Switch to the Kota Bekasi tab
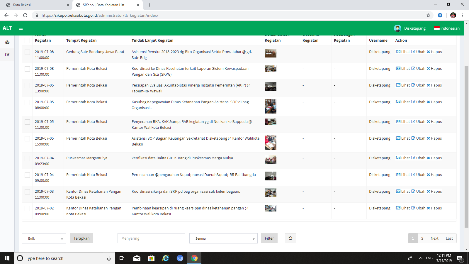 click(37, 5)
